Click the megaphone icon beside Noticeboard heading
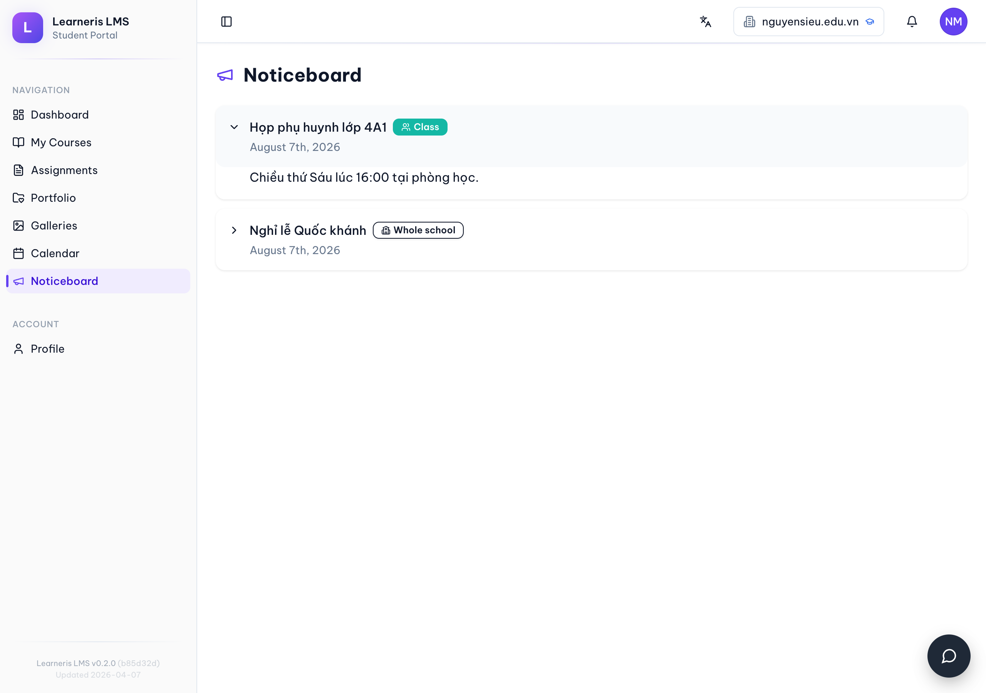986x693 pixels. pyautogui.click(x=225, y=75)
